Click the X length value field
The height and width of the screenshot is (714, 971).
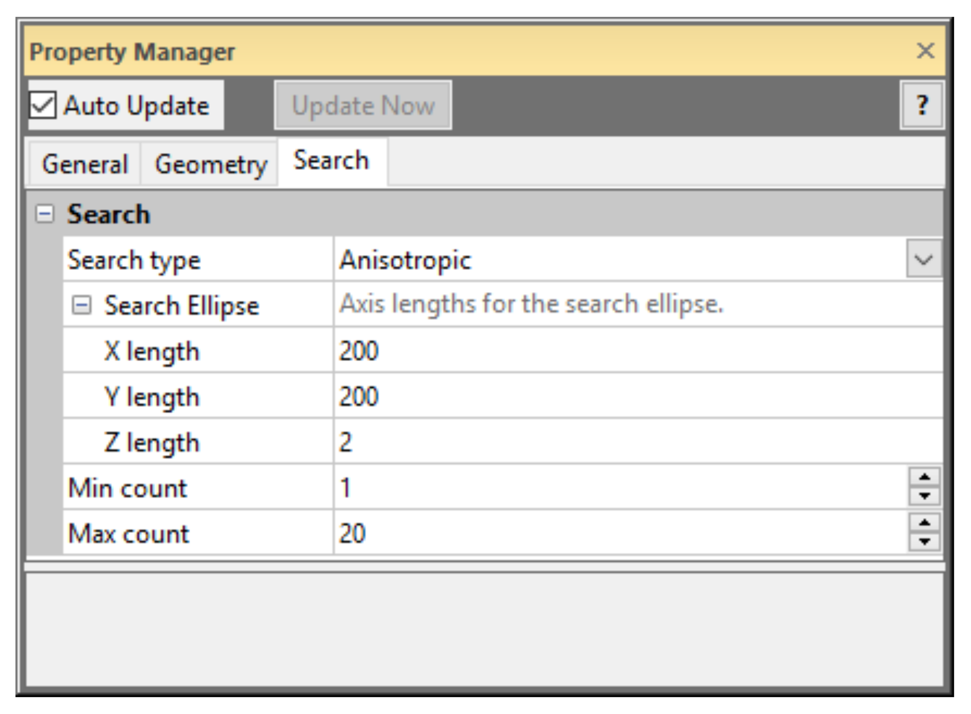[x=579, y=351]
